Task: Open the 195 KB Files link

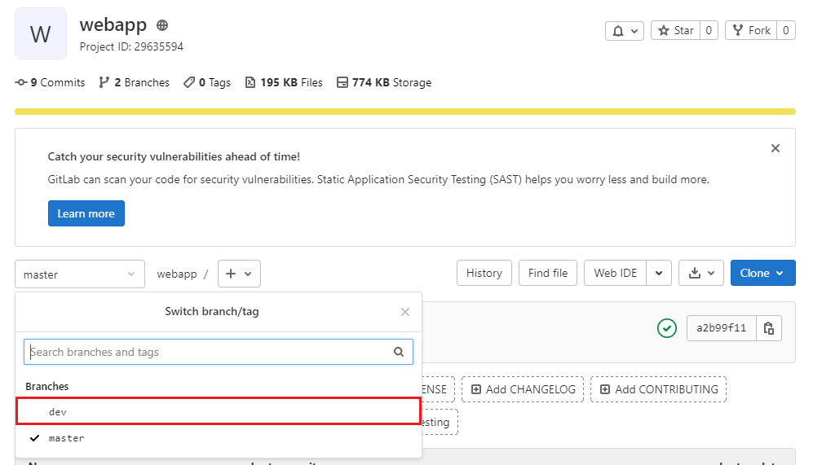Action: tap(284, 82)
